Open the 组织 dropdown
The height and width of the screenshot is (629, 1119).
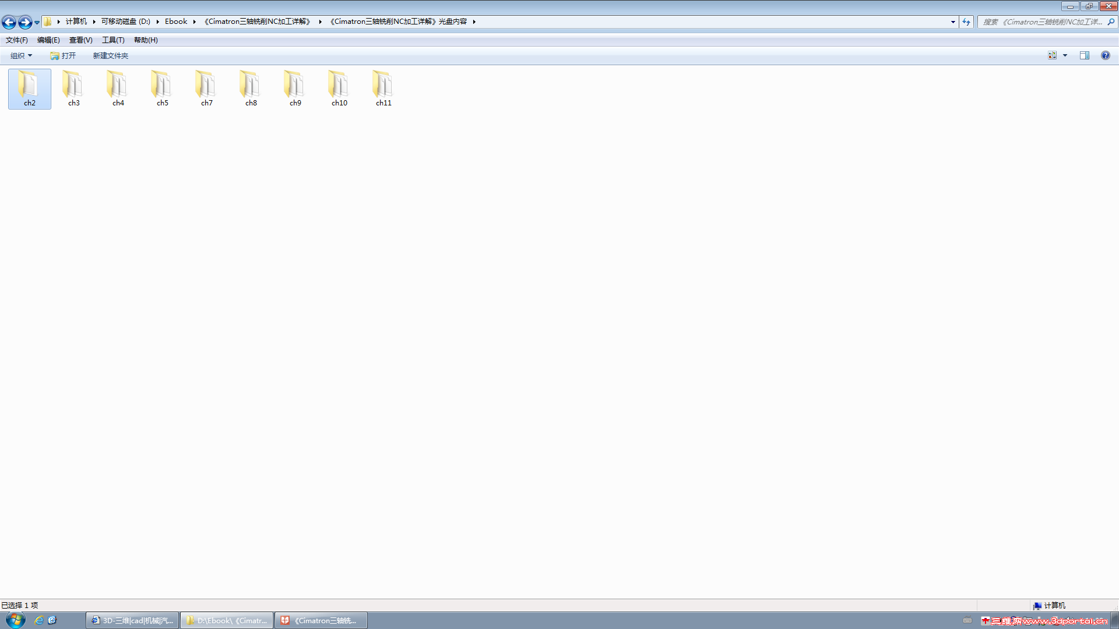[x=22, y=56]
